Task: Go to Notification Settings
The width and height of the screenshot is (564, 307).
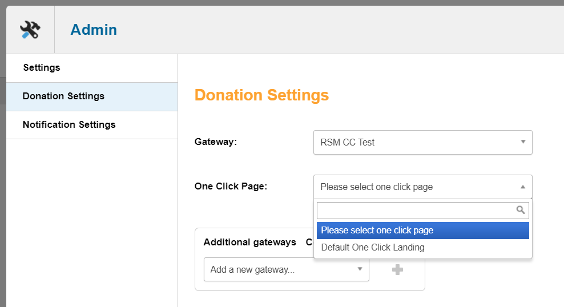Action: point(69,124)
